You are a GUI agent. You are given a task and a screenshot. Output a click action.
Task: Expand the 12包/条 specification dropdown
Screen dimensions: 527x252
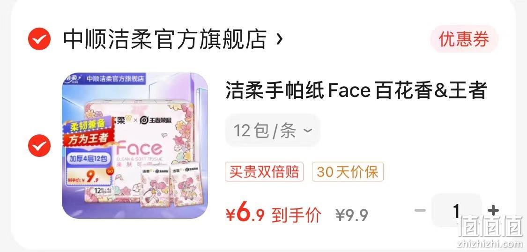point(273,130)
